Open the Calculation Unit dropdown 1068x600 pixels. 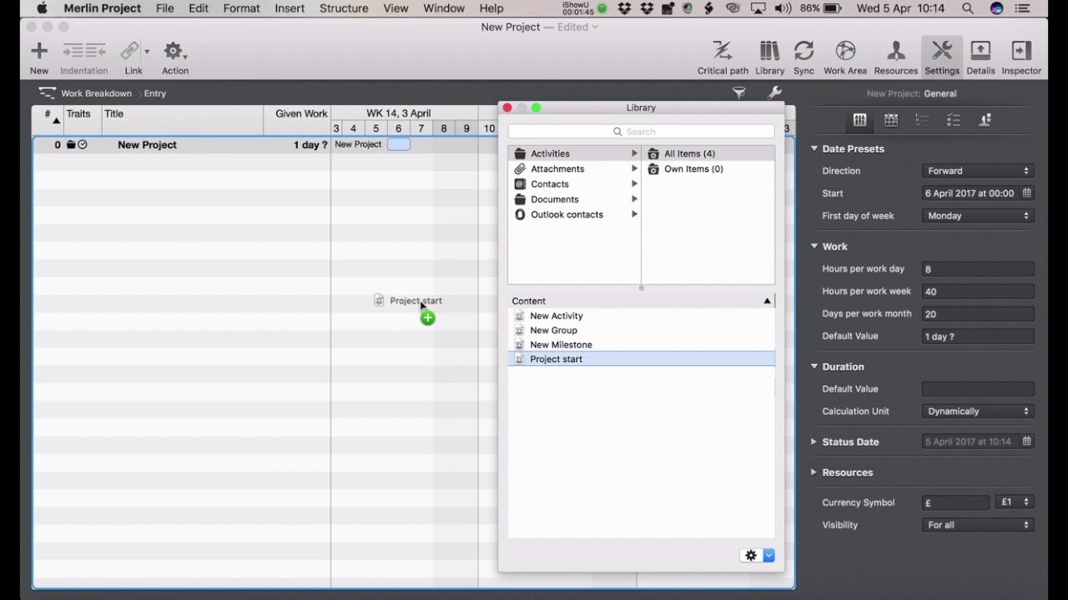point(978,411)
